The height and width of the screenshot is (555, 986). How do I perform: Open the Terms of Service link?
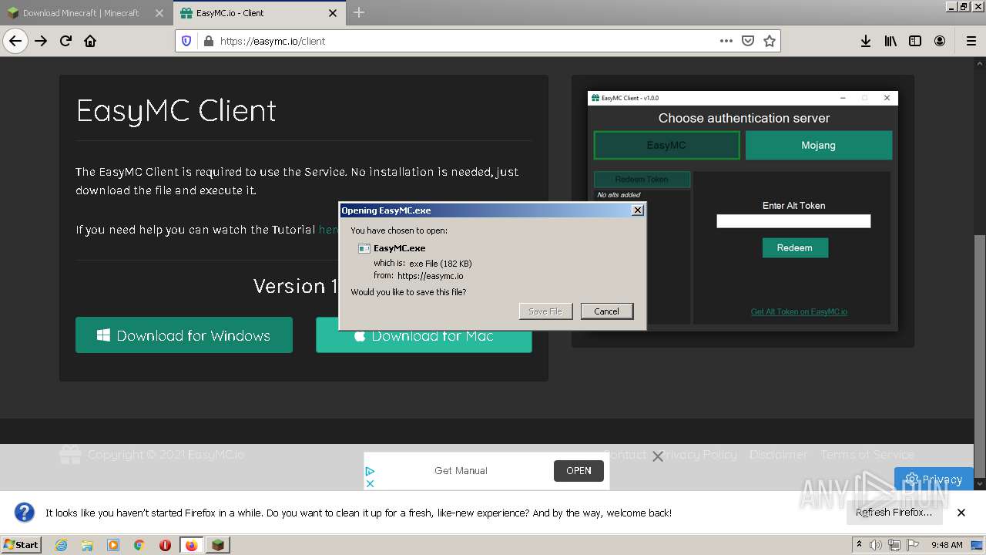click(x=867, y=455)
